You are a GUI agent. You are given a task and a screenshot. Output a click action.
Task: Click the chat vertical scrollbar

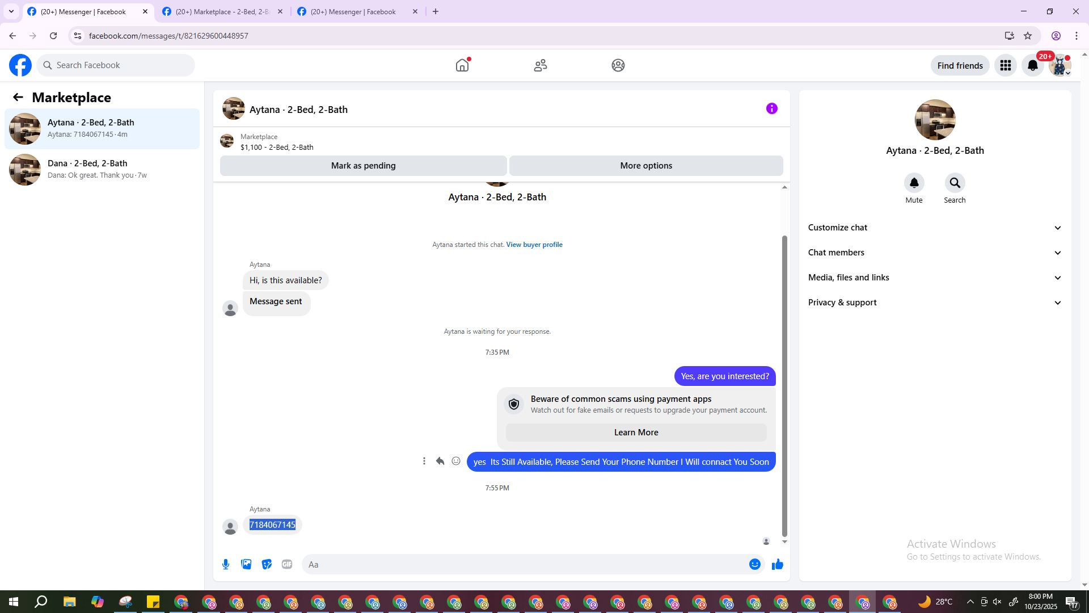784,386
